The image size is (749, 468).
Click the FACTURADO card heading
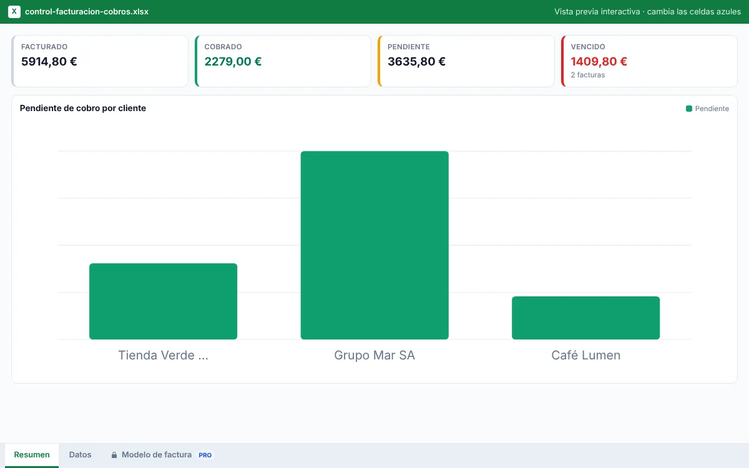click(x=44, y=47)
